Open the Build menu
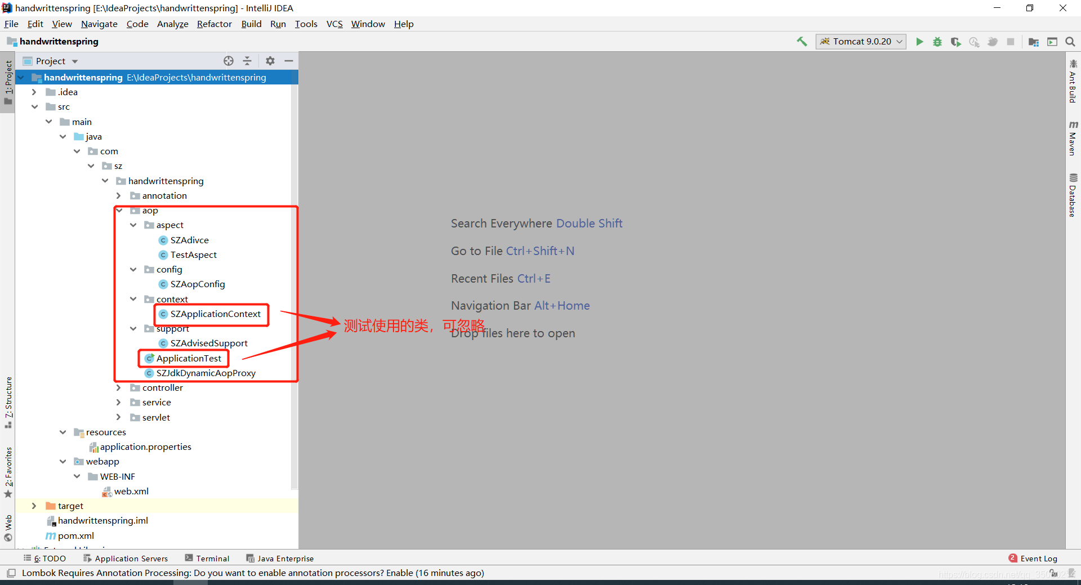Image resolution: width=1081 pixels, height=585 pixels. pos(251,24)
